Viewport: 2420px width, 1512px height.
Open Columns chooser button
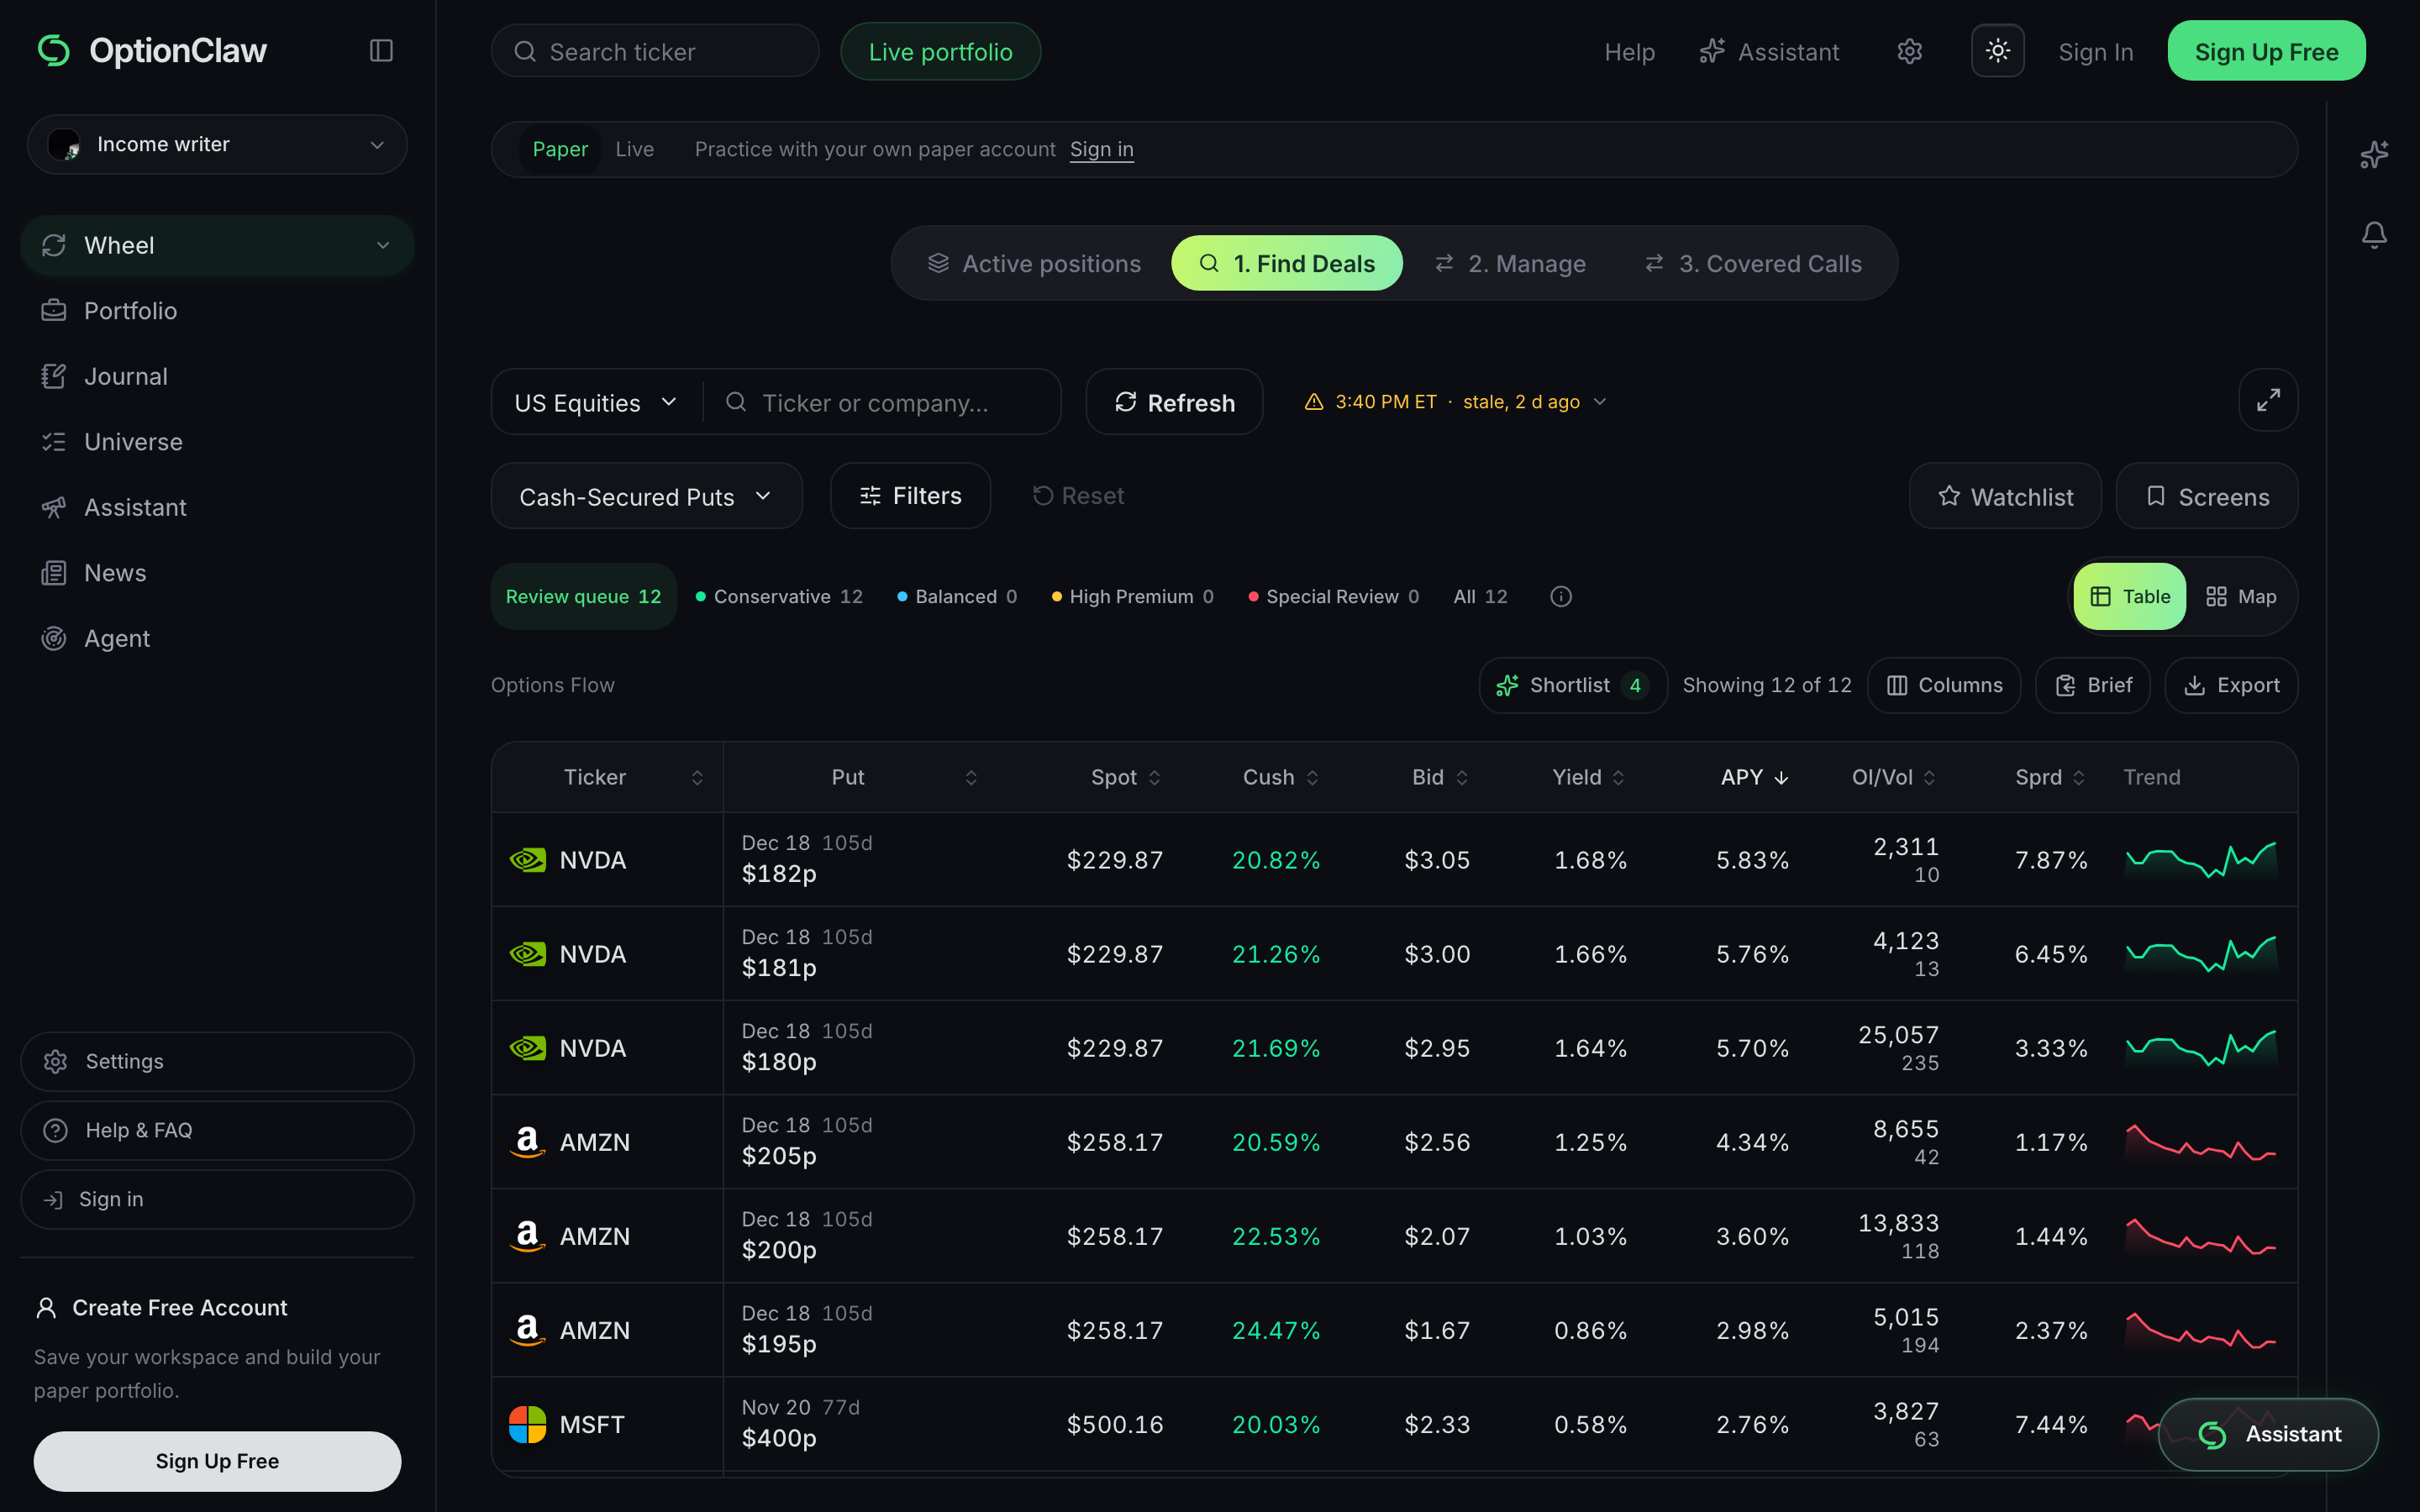1943,685
